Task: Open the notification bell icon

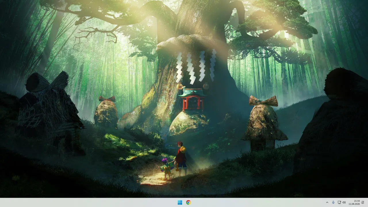Action: pyautogui.click(x=363, y=202)
